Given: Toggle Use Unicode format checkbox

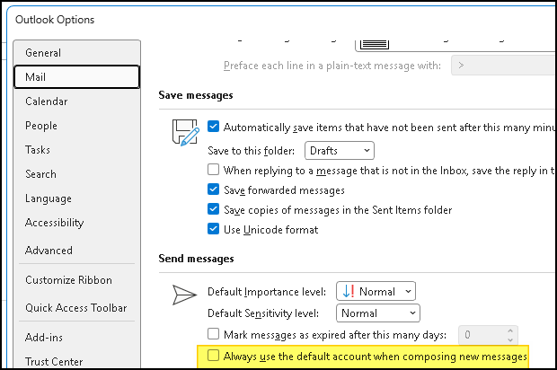Looking at the screenshot, I should coord(213,229).
